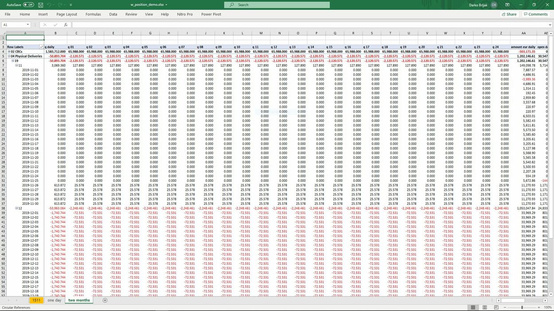Open the Name Box dropdown arrow
This screenshot has height=311, width=554.
28,25
